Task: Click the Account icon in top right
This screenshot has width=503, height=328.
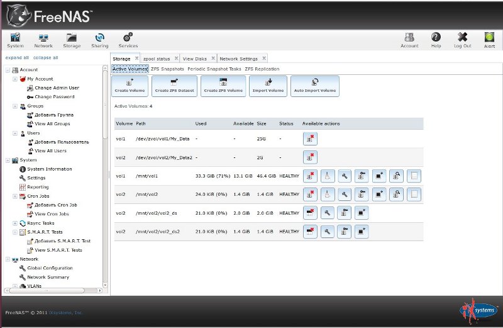Action: [x=409, y=40]
